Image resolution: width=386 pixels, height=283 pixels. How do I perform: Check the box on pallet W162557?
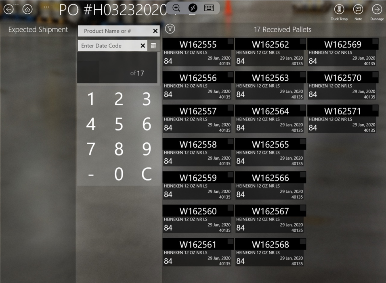coord(231,108)
